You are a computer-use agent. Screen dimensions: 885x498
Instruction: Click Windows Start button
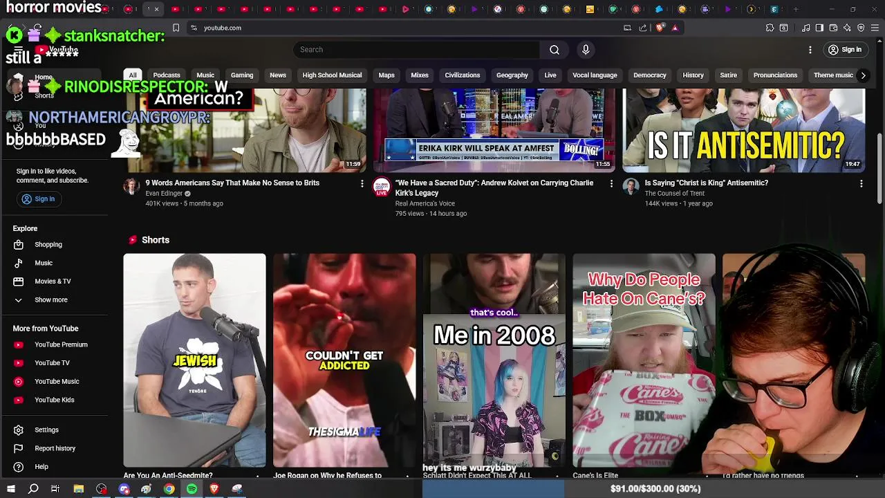click(11, 489)
